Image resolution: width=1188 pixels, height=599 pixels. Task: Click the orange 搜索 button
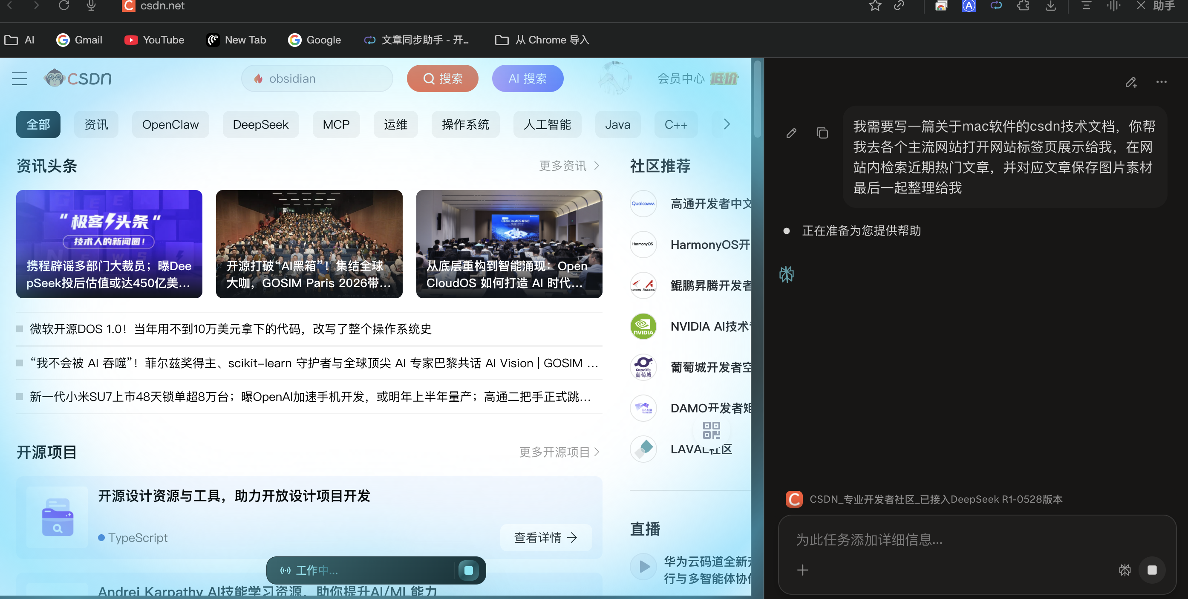tap(442, 79)
